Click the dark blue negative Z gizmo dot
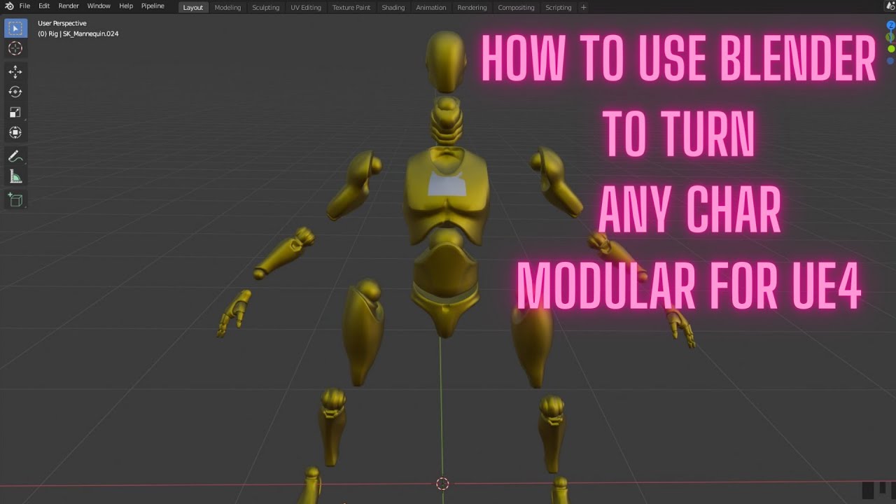 pyautogui.click(x=890, y=61)
